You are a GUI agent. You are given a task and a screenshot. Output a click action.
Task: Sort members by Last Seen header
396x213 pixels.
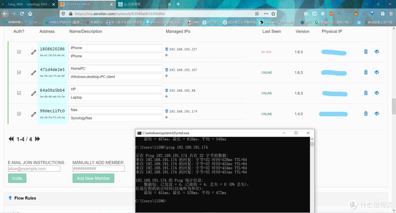pos(271,31)
